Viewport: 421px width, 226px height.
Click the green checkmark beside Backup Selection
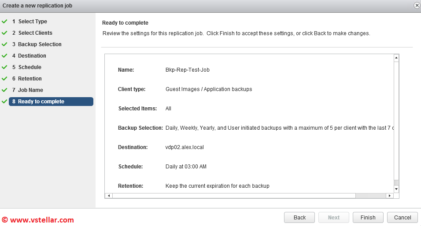coord(4,44)
